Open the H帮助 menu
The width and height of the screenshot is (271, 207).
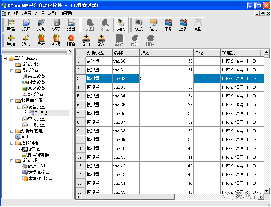[67, 13]
